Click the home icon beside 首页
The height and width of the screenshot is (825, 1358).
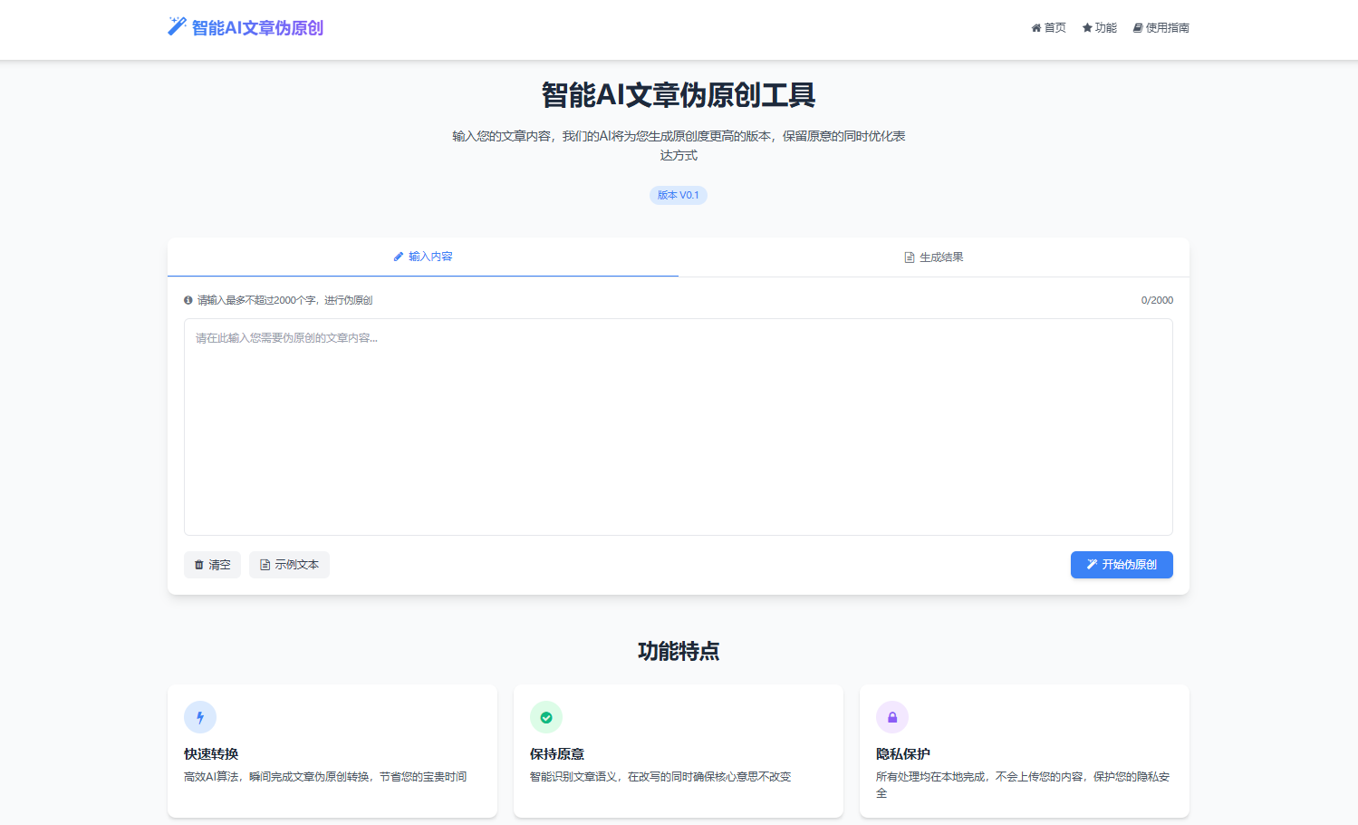pyautogui.click(x=1034, y=27)
